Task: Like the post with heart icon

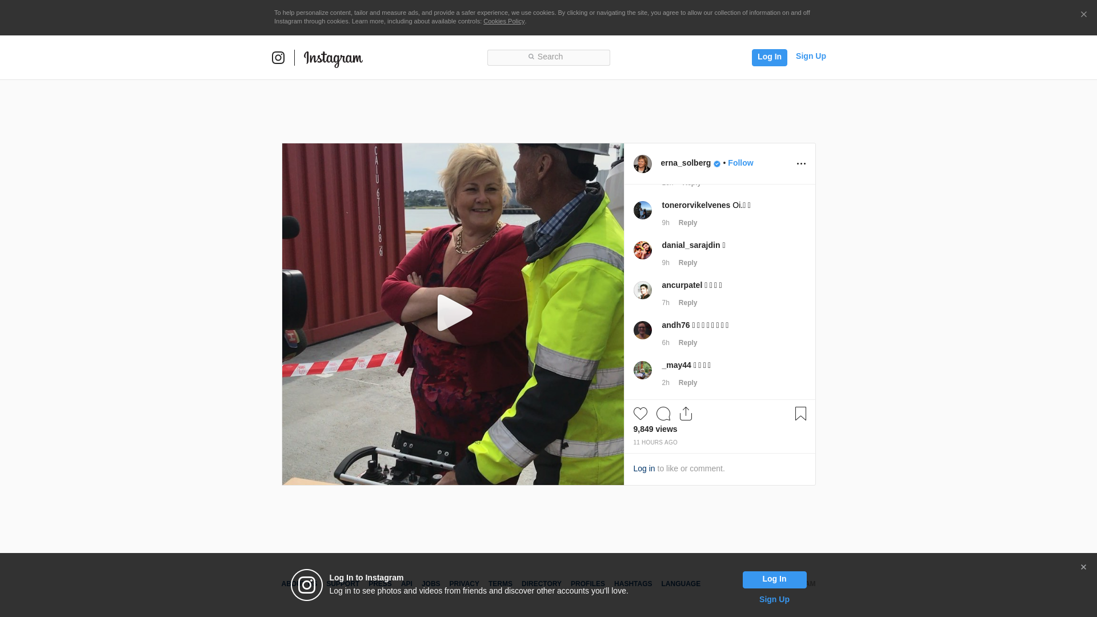Action: tap(640, 414)
